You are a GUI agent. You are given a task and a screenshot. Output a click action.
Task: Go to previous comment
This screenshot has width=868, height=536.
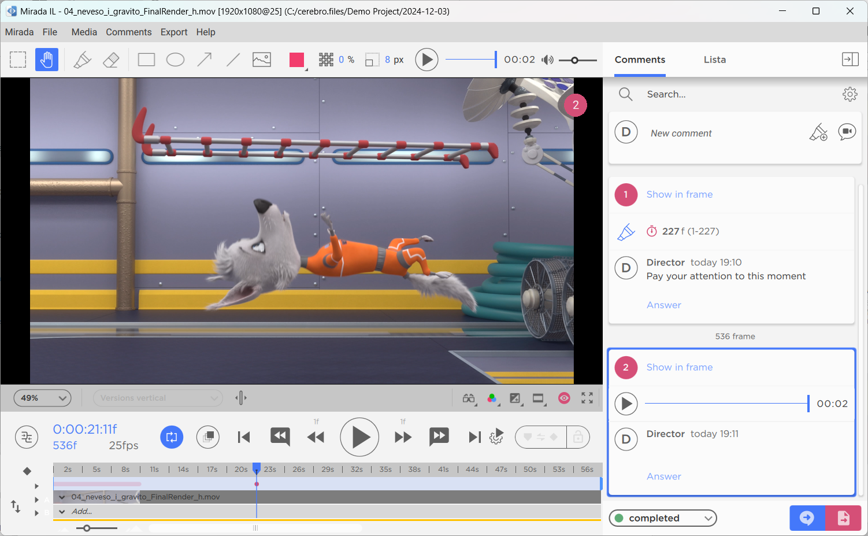click(x=280, y=437)
